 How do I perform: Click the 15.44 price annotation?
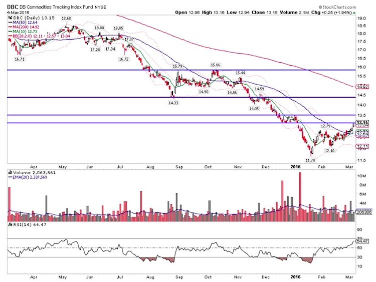pos(241,73)
